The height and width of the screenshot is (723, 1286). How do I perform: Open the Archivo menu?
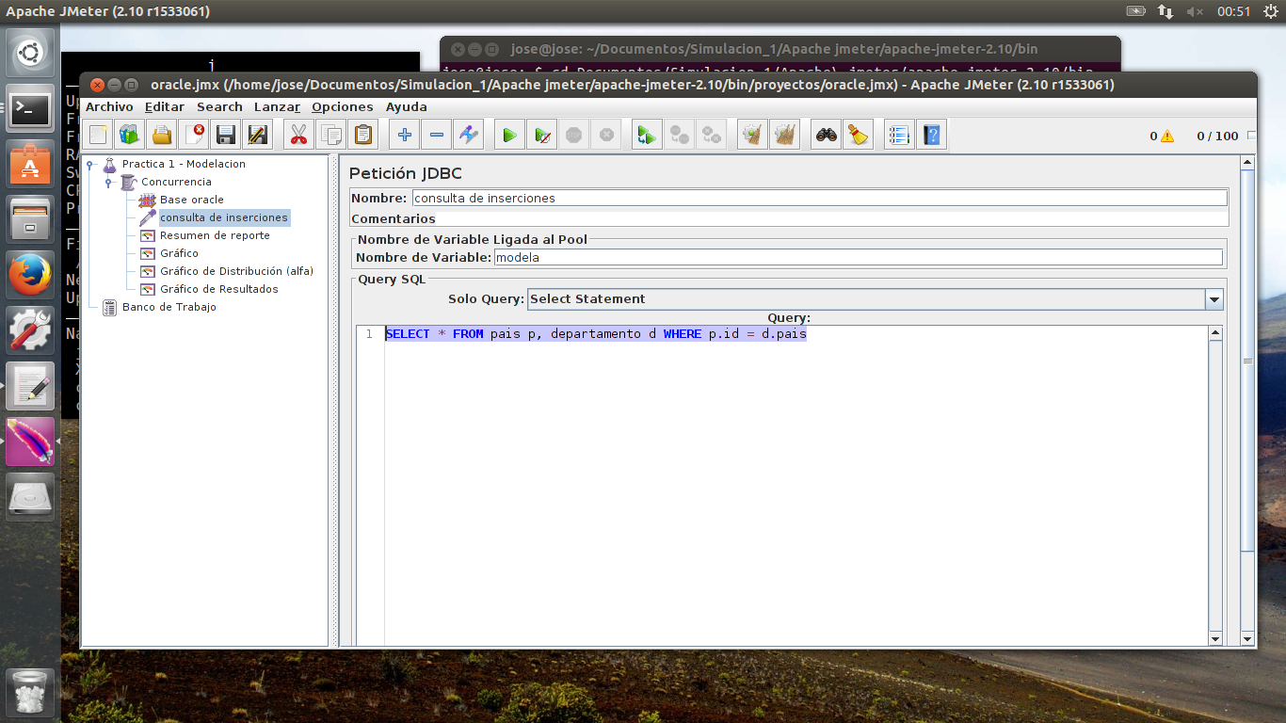point(109,107)
